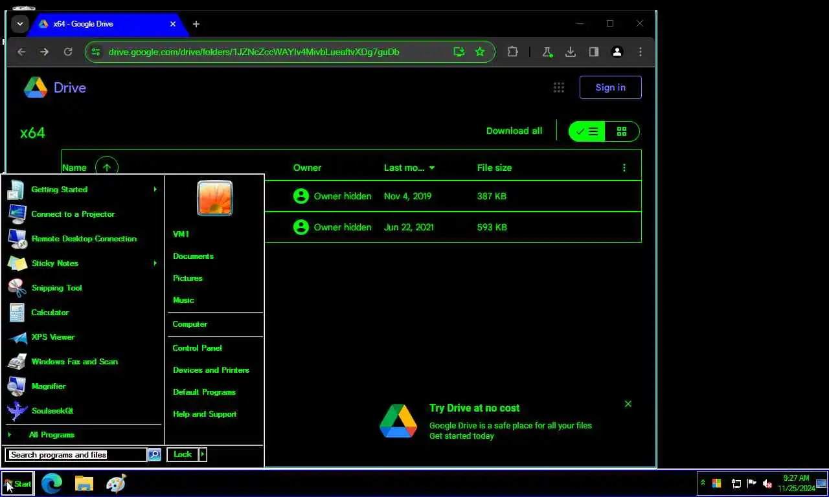Screen dimensions: 829x497
Task: Open the shutdown options arrow beside Lock
Action: click(203, 454)
